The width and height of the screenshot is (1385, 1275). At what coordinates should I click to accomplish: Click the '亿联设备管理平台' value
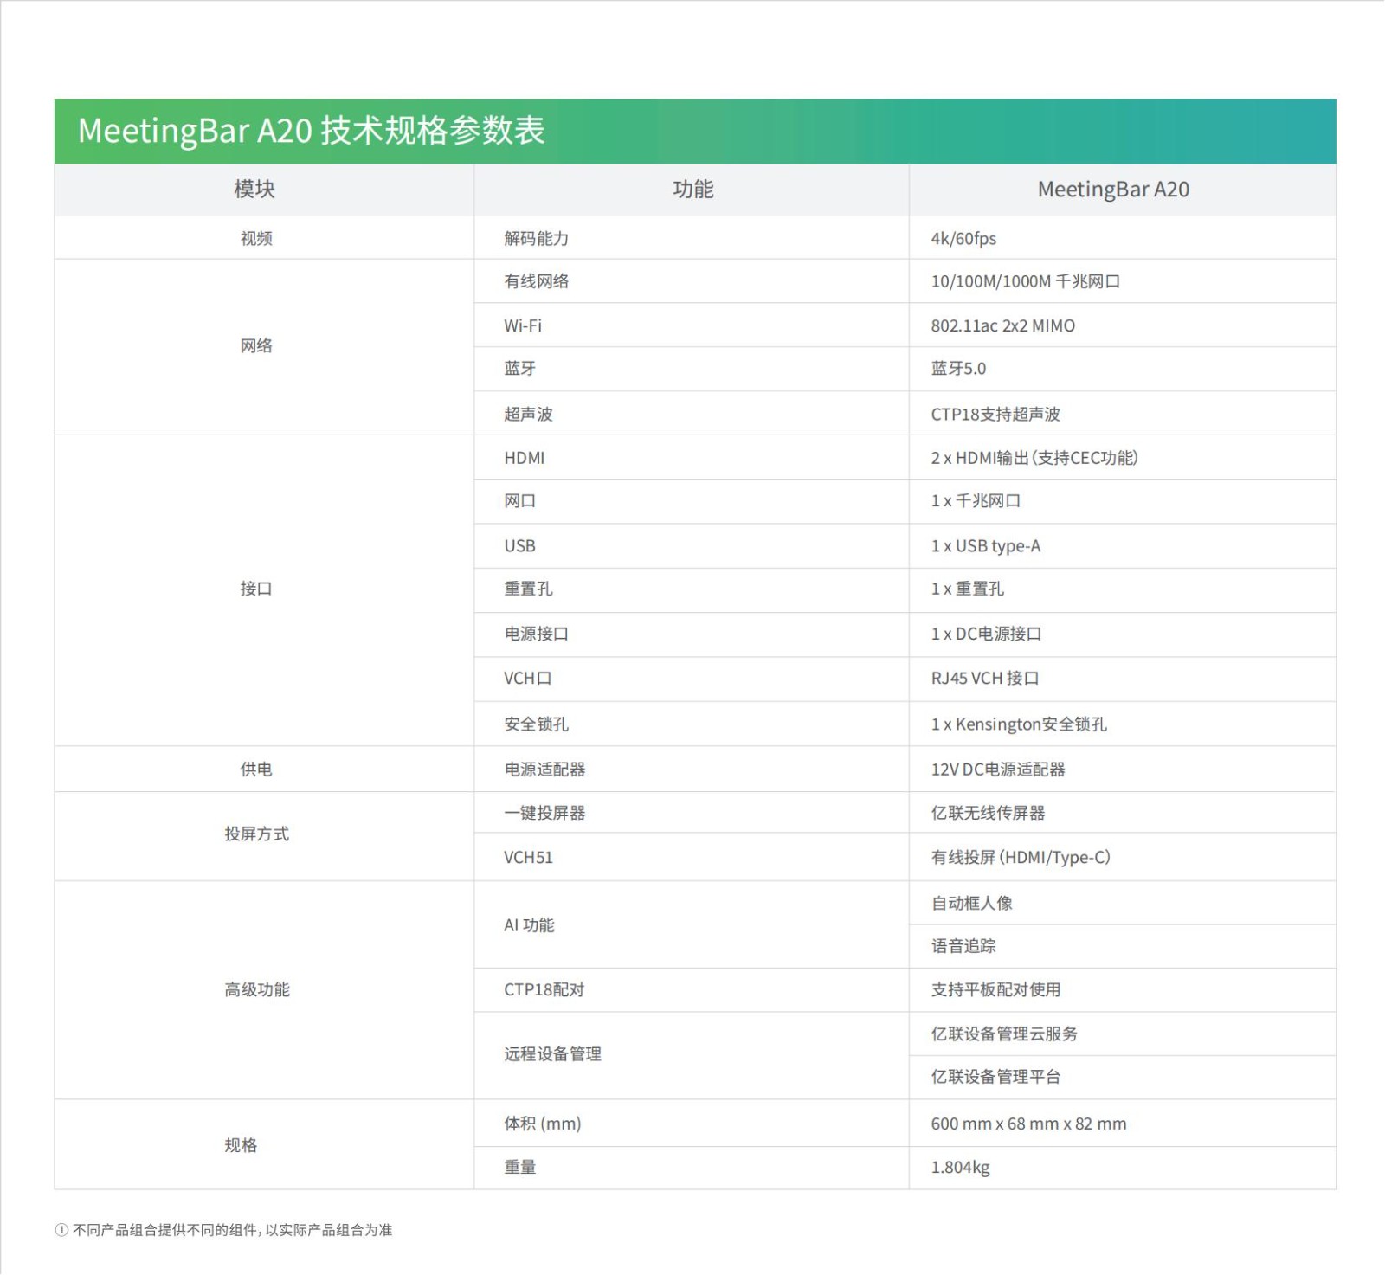coord(995,1077)
